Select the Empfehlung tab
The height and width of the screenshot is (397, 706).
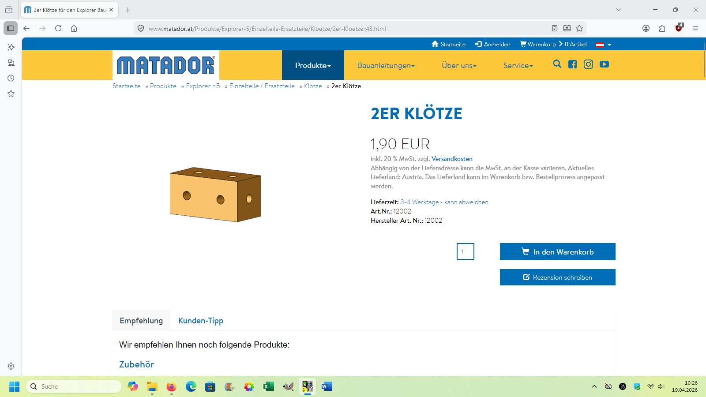click(141, 321)
